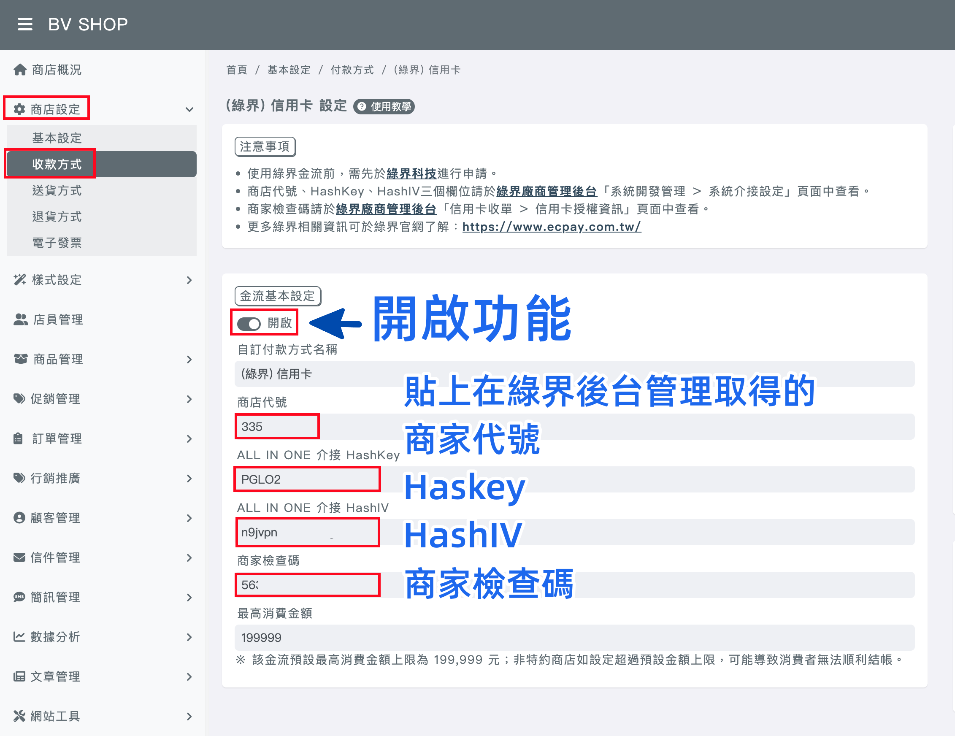Click the 自訂付款方式名稱 input field
The image size is (955, 736).
pyautogui.click(x=574, y=374)
